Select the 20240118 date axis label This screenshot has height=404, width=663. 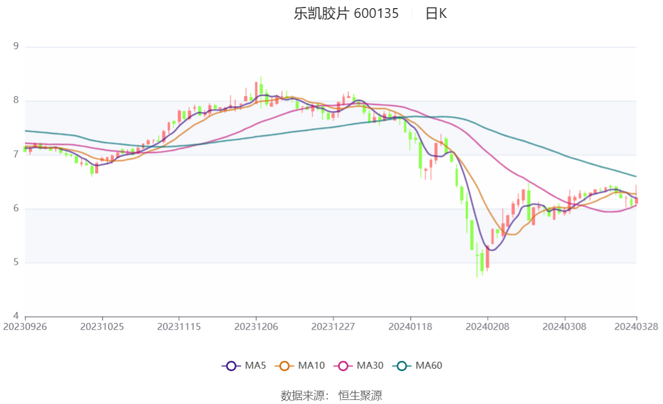pyautogui.click(x=410, y=327)
